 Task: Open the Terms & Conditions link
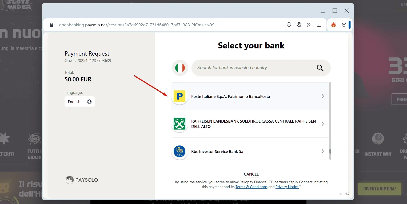point(251,187)
